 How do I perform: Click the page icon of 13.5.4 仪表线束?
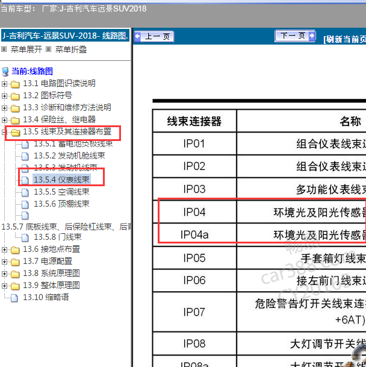25,180
